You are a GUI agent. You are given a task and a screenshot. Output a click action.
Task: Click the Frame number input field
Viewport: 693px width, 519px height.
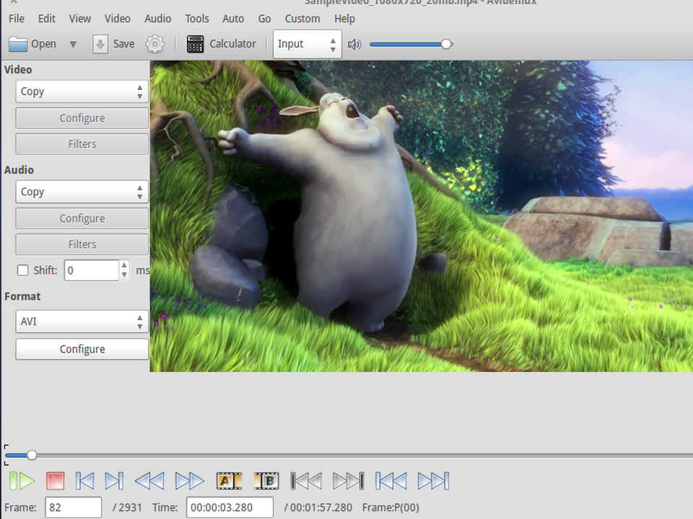click(74, 507)
